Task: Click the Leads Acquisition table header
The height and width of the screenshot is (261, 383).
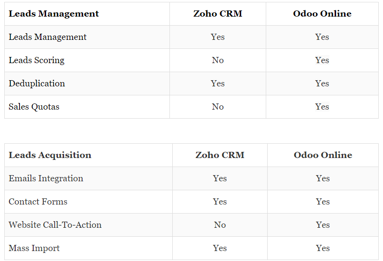Action: [50, 155]
